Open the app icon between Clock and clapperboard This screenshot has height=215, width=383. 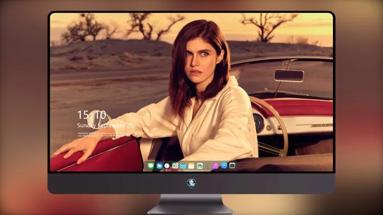(x=175, y=166)
